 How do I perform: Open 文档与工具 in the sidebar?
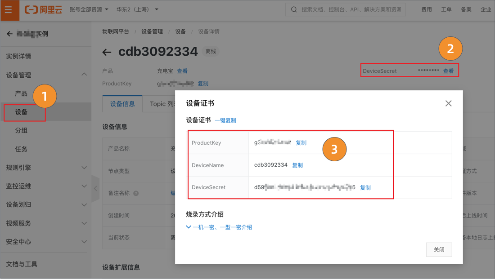coord(22,264)
